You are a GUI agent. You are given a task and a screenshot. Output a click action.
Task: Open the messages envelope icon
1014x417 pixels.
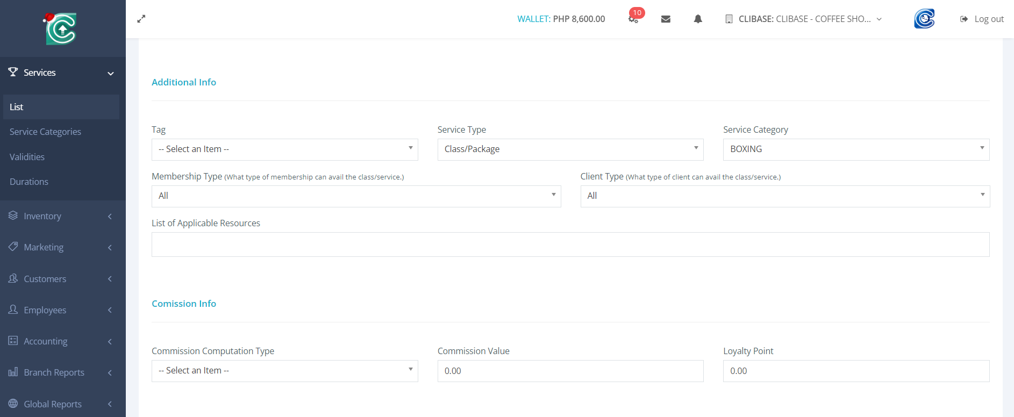pyautogui.click(x=666, y=19)
